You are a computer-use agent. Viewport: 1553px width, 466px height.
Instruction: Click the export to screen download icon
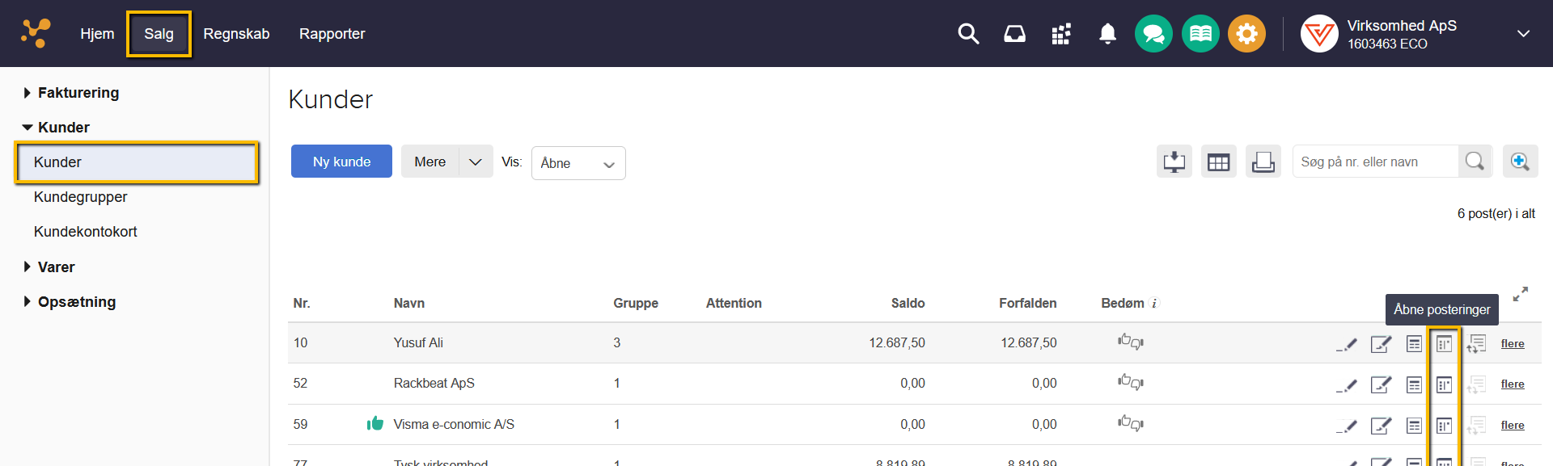point(1174,162)
